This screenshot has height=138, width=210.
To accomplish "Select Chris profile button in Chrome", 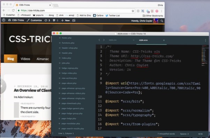I will tap(160, 5).
